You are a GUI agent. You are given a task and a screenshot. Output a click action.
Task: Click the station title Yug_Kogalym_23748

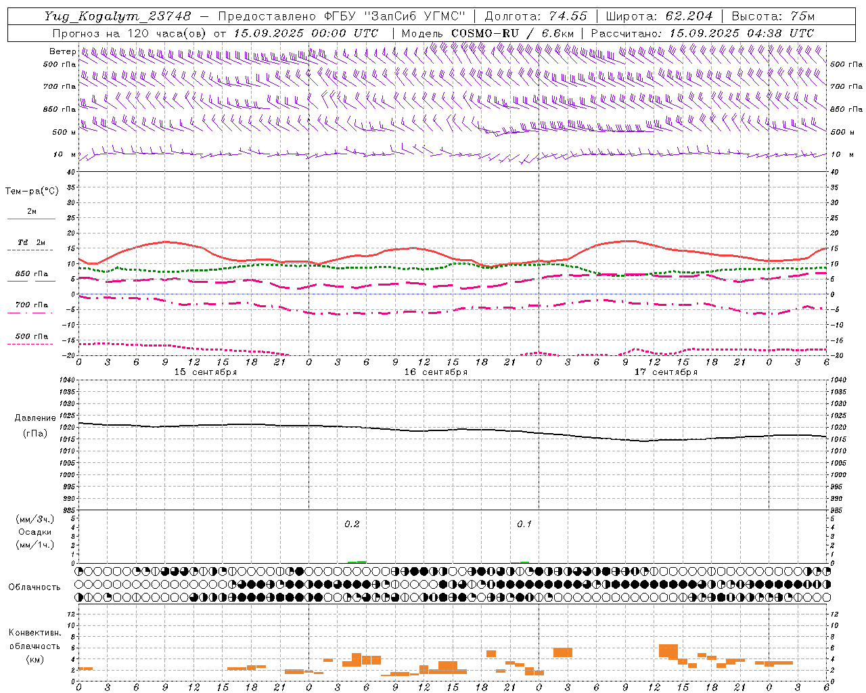tap(118, 16)
